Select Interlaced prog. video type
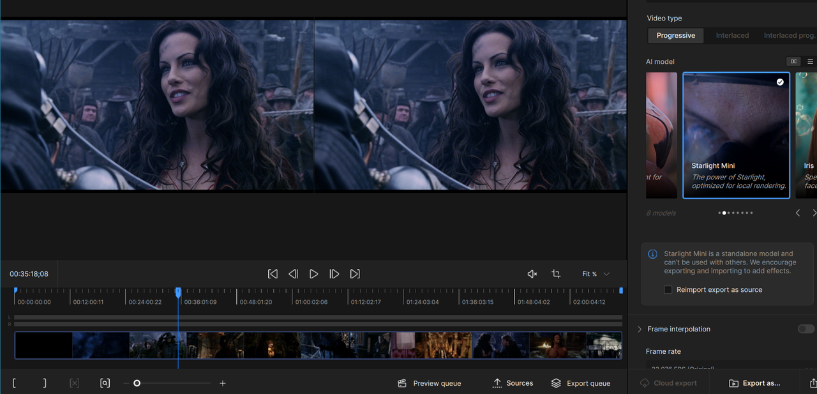Screen dimensions: 817x394 point(789,36)
